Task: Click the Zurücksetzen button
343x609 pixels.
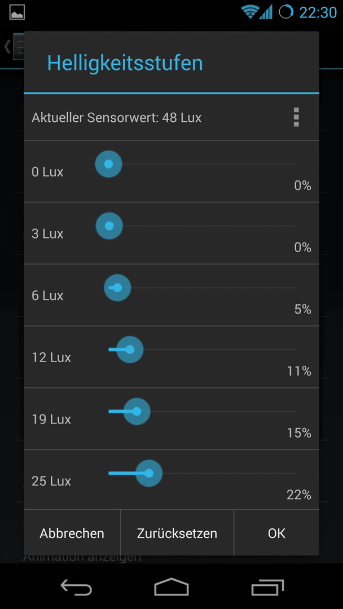Action: [177, 533]
